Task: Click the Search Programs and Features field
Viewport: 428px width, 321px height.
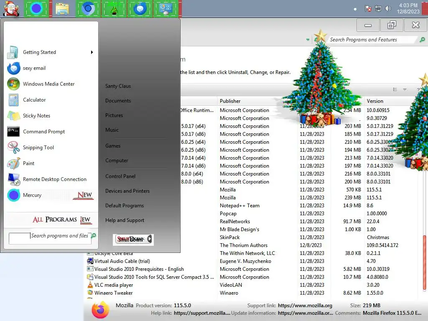Action: pyautogui.click(x=372, y=40)
